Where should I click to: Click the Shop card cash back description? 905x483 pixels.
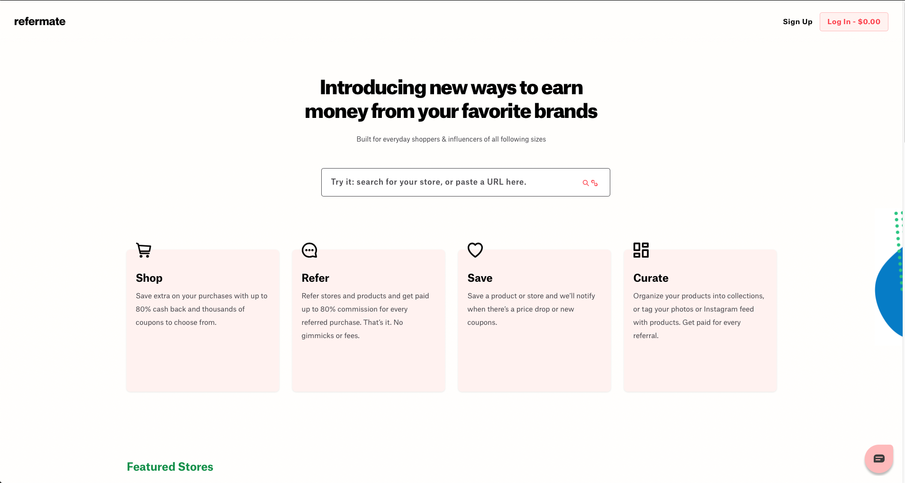click(201, 309)
